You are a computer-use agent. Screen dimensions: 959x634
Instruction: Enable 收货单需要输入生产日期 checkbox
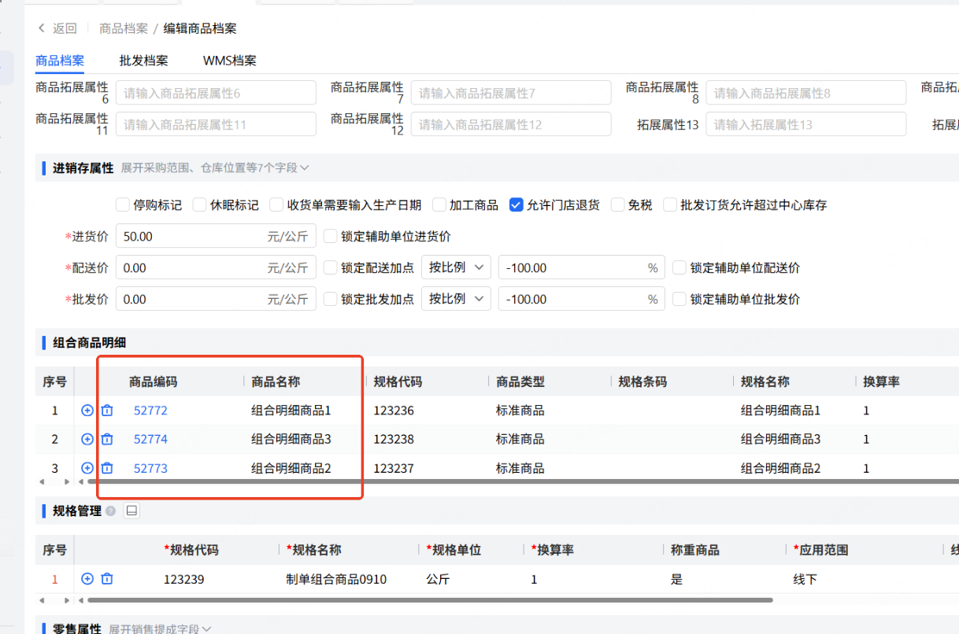pyautogui.click(x=276, y=205)
